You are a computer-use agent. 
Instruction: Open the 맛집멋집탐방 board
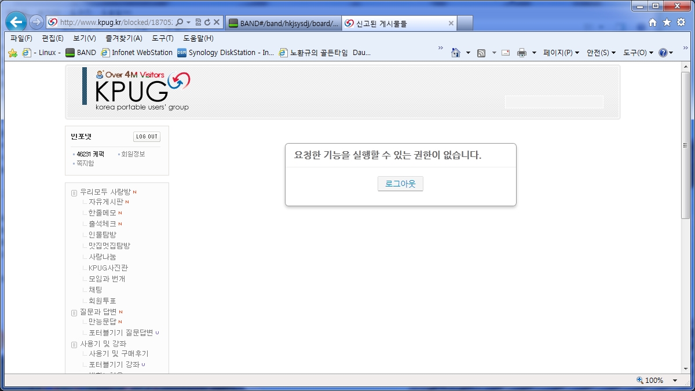[x=109, y=246]
